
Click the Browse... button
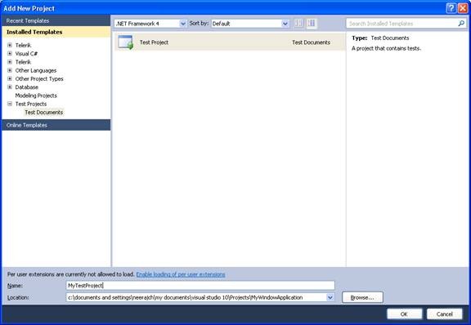pyautogui.click(x=362, y=297)
